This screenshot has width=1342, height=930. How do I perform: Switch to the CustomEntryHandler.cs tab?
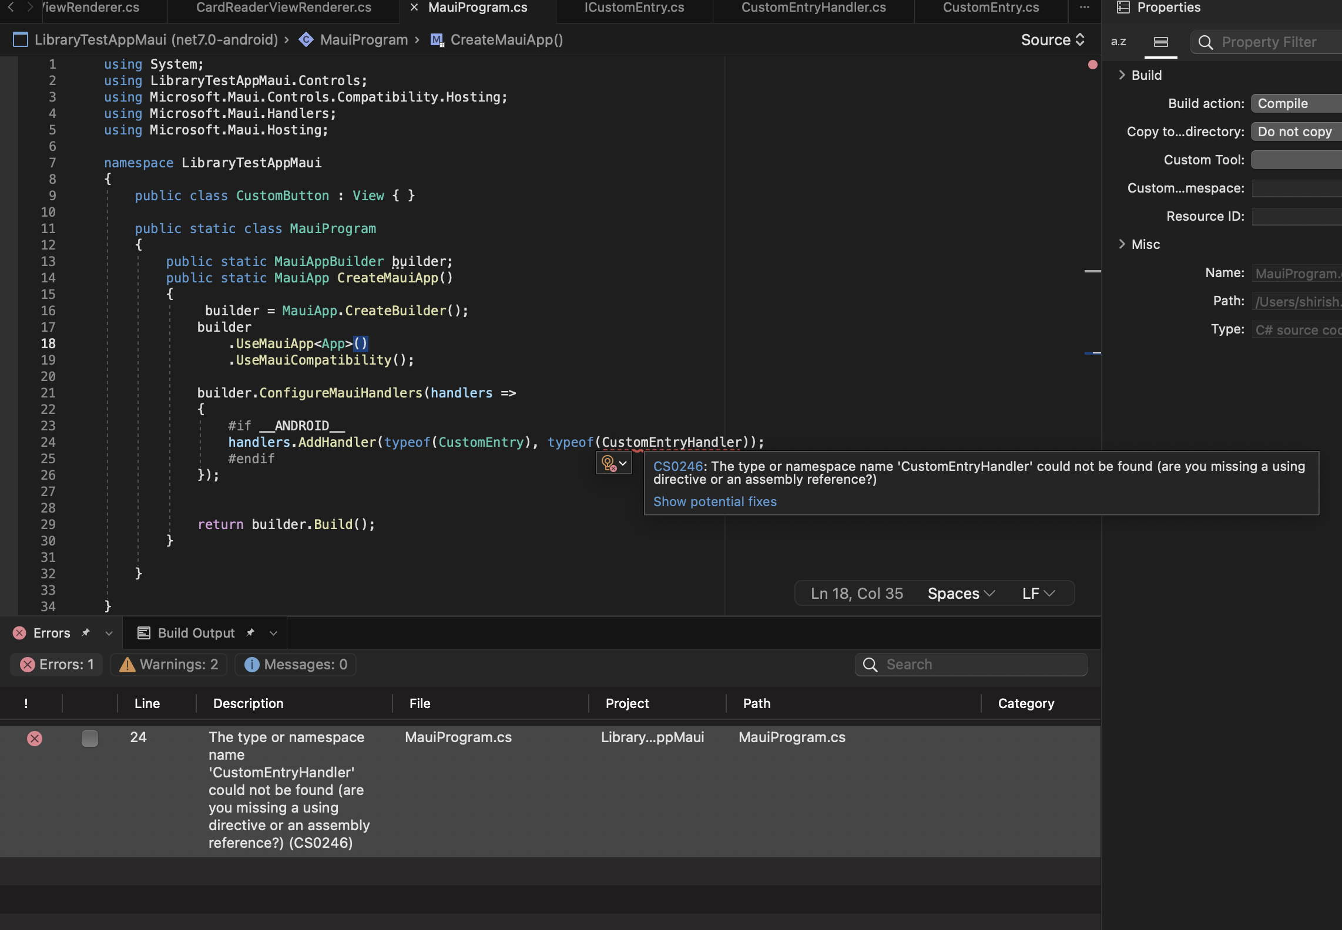pos(813,8)
